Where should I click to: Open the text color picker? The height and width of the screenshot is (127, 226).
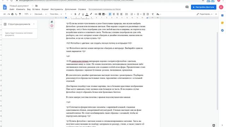(x=87, y=14)
